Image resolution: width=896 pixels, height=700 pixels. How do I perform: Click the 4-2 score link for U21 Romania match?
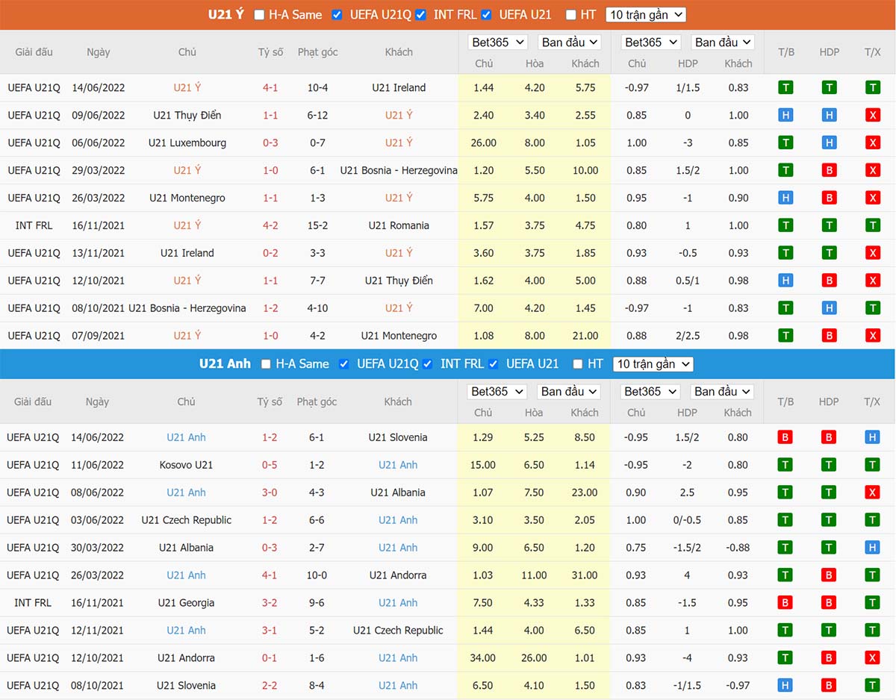click(270, 225)
